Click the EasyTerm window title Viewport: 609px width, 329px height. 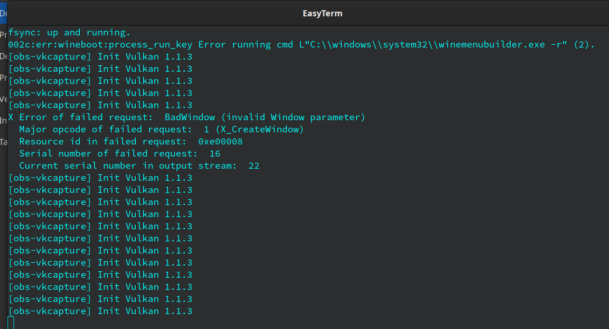coord(322,13)
